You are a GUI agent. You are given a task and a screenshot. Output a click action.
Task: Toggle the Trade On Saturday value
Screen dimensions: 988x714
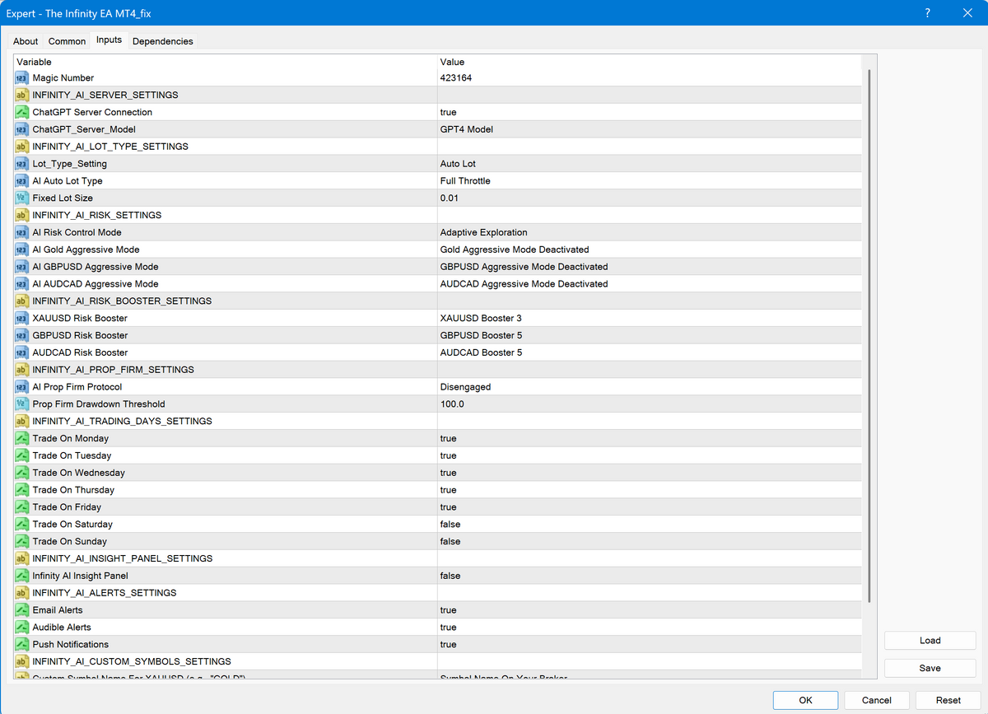(x=450, y=525)
